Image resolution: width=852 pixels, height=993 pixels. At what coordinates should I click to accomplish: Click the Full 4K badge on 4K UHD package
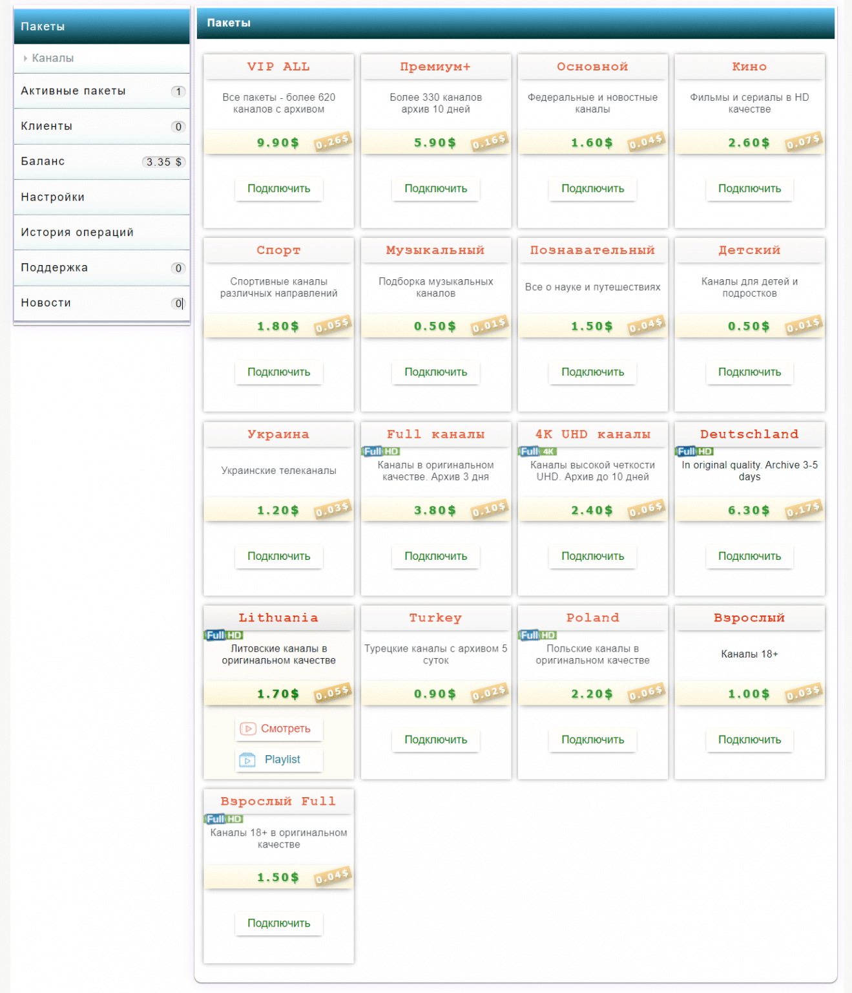[x=537, y=451]
